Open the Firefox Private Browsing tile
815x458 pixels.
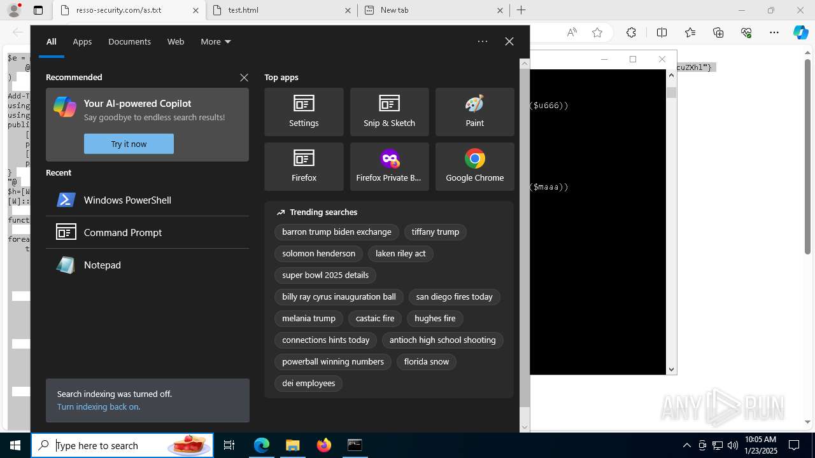pyautogui.click(x=389, y=167)
